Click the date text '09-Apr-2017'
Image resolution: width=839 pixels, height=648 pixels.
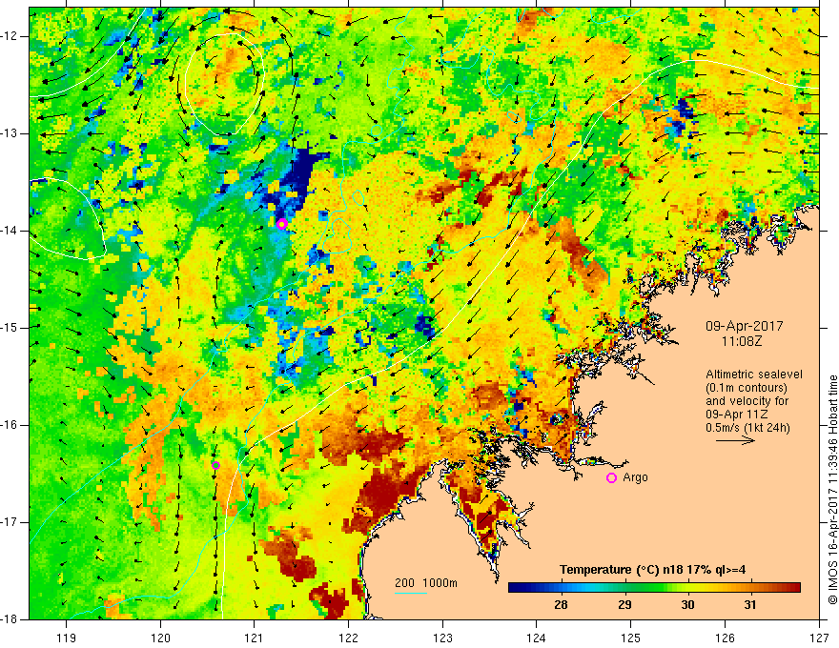pyautogui.click(x=744, y=326)
